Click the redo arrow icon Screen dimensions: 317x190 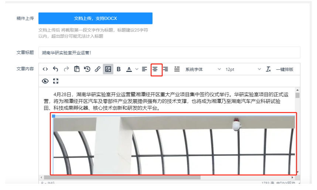pos(66,69)
